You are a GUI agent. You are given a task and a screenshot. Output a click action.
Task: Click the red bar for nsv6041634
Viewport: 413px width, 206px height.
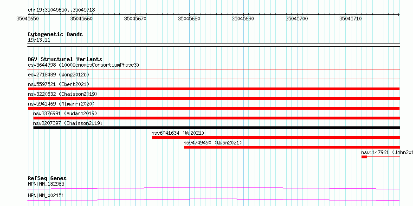[x=276, y=137]
